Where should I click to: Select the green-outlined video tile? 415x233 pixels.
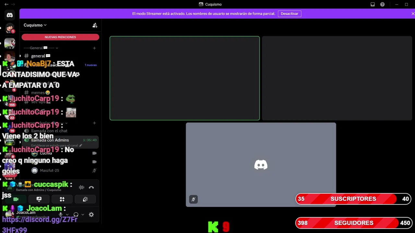click(184, 78)
